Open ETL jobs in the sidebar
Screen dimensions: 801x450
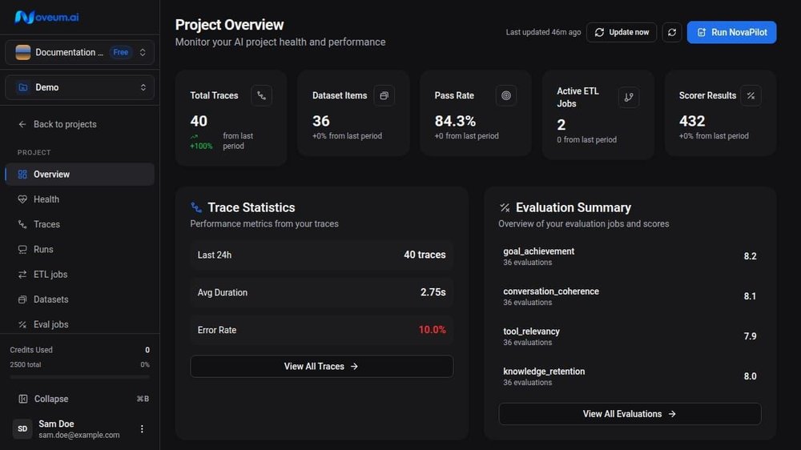click(x=79, y=275)
